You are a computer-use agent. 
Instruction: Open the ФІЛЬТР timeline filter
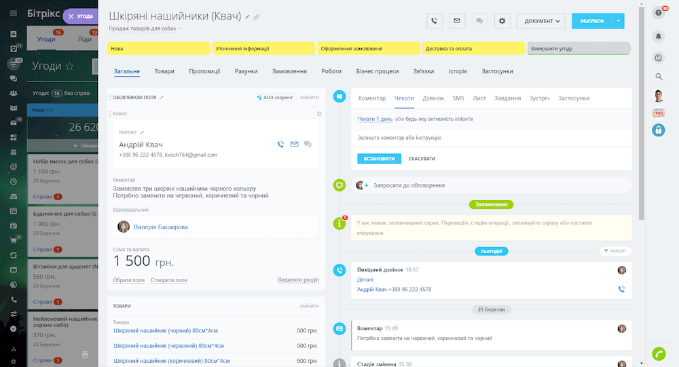(614, 251)
